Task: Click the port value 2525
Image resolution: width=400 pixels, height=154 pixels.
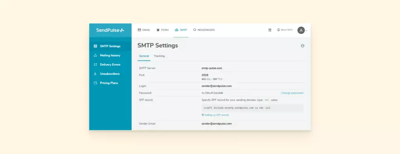Action: pos(205,75)
